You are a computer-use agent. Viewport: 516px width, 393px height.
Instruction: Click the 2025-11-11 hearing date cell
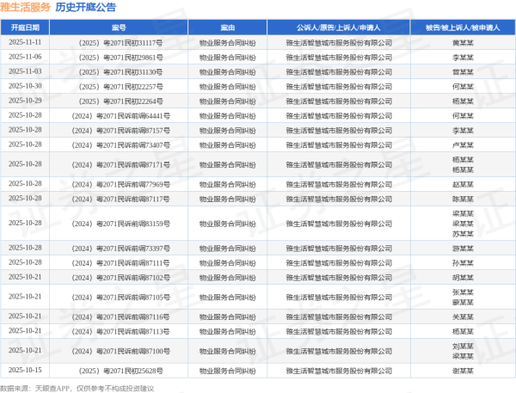[x=25, y=40]
